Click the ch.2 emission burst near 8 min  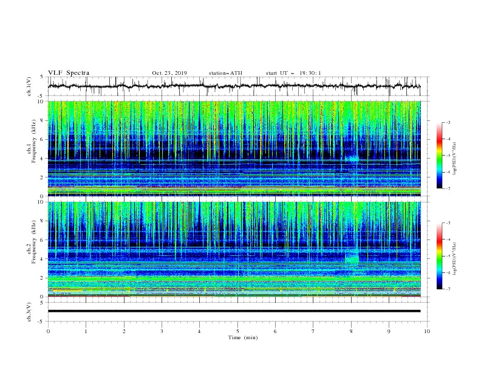[x=352, y=258]
